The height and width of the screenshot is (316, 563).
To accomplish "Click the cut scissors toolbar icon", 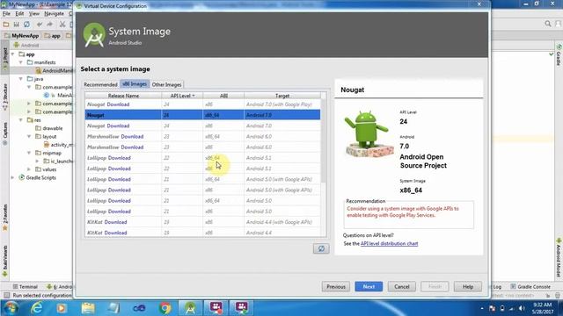I will [62, 25].
